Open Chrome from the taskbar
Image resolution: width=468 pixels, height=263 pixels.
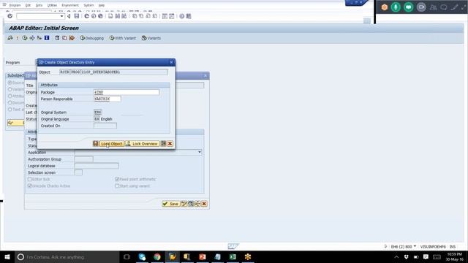pyautogui.click(x=157, y=256)
